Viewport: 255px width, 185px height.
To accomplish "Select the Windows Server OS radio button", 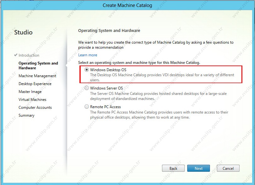I will [87, 88].
